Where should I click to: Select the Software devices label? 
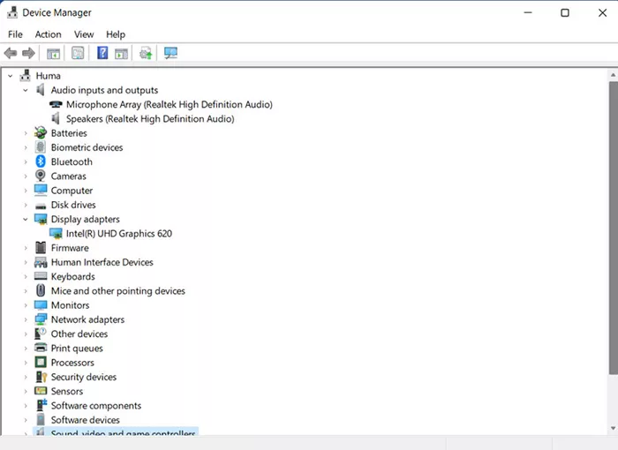coord(85,420)
